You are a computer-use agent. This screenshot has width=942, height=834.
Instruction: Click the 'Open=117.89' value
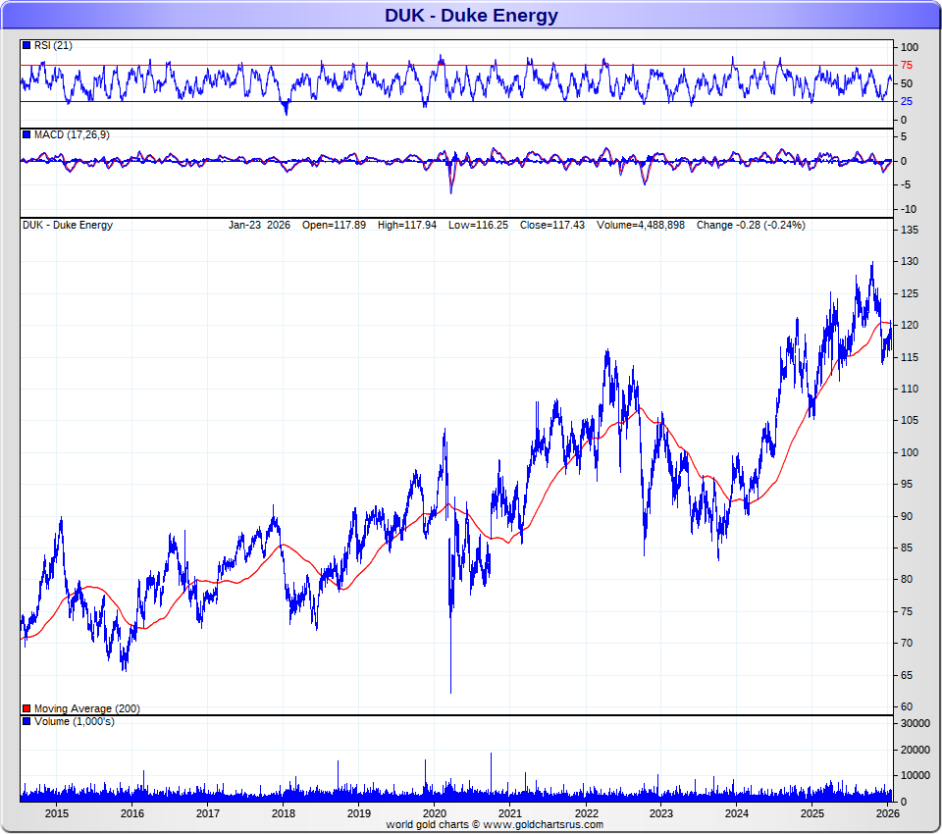click(334, 225)
